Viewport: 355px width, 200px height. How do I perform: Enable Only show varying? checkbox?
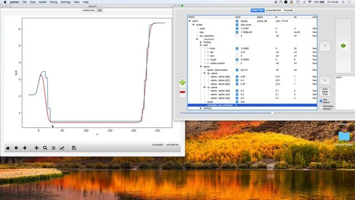pyautogui.click(x=321, y=107)
